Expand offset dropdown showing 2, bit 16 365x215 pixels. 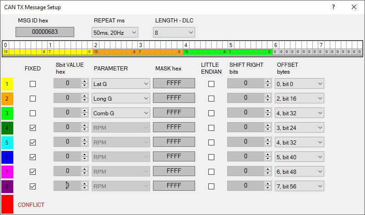pos(300,99)
